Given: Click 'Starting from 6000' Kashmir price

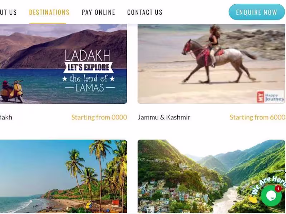Looking at the screenshot, I should point(257,117).
